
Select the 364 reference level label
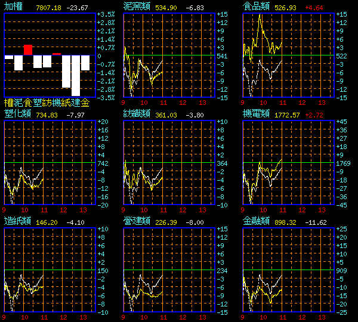coord(222,163)
